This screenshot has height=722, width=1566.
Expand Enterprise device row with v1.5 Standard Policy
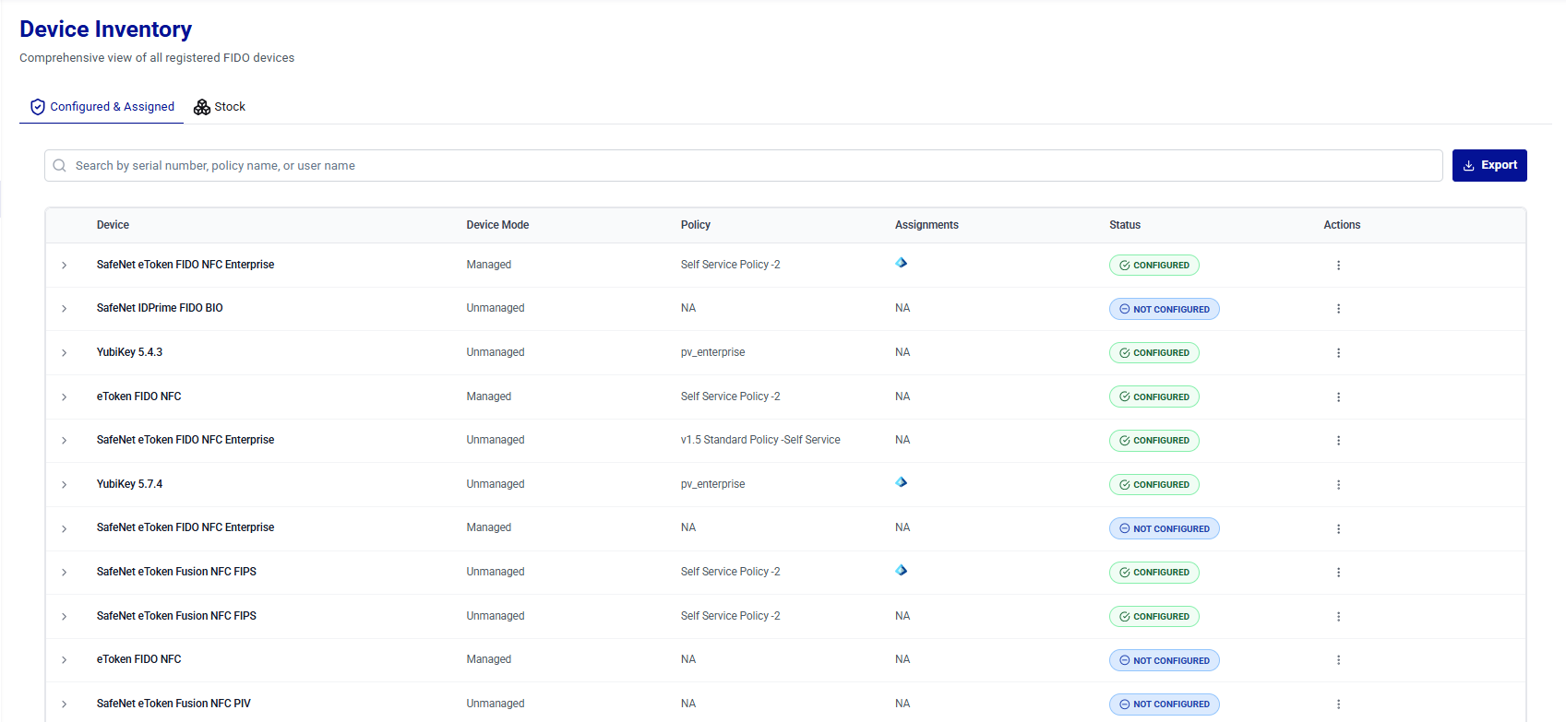tap(64, 441)
